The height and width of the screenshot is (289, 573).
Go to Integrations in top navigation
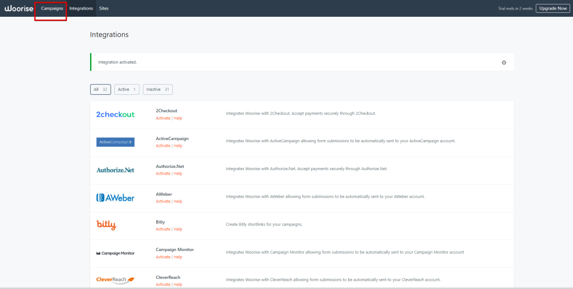tap(81, 8)
